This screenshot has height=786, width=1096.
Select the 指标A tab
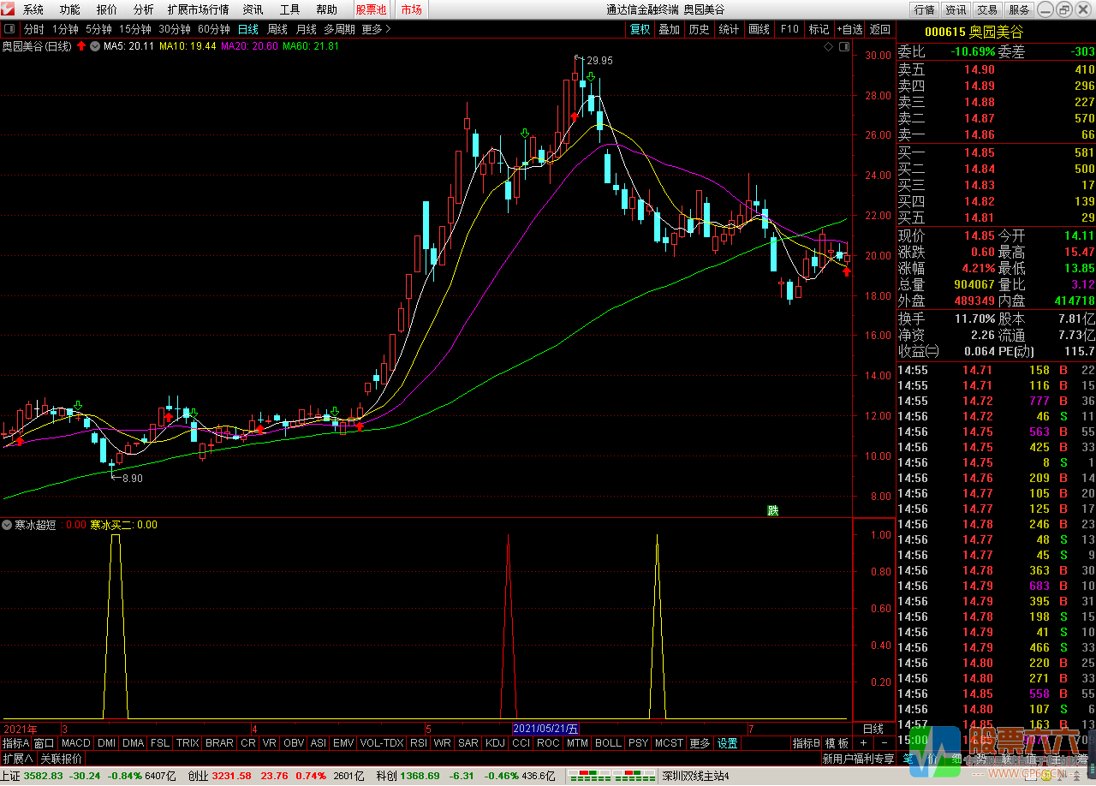15,743
